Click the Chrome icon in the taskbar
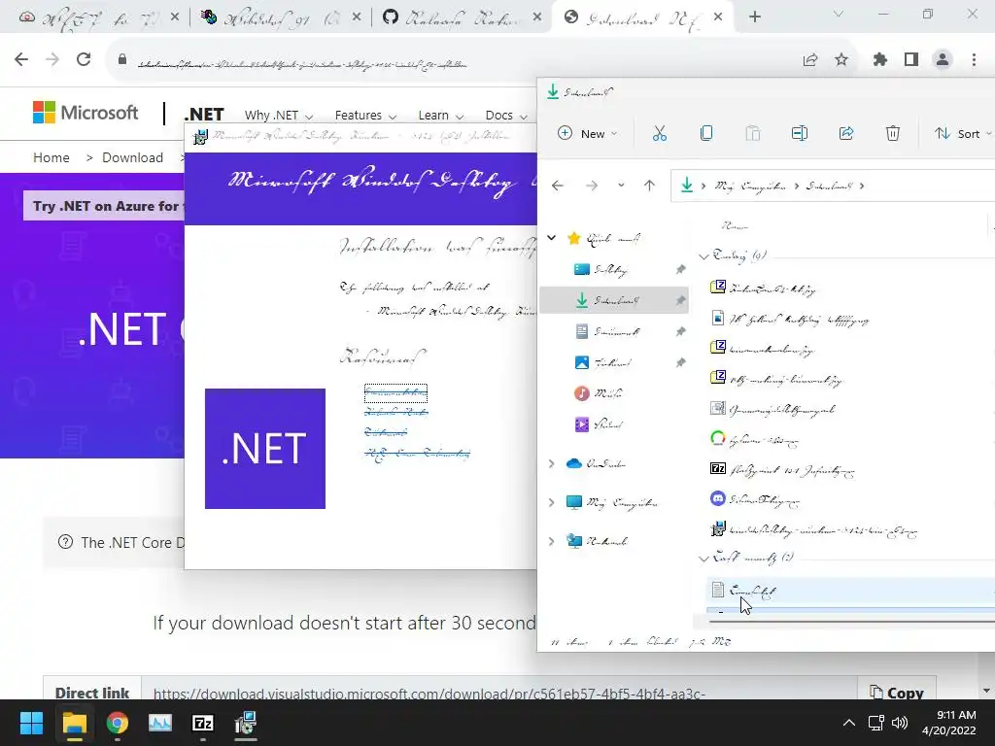995x746 pixels. 118,723
